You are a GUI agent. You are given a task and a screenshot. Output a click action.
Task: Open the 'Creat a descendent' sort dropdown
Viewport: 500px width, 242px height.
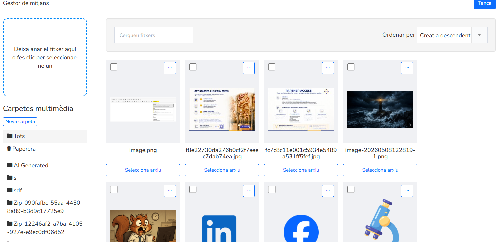tap(452, 35)
